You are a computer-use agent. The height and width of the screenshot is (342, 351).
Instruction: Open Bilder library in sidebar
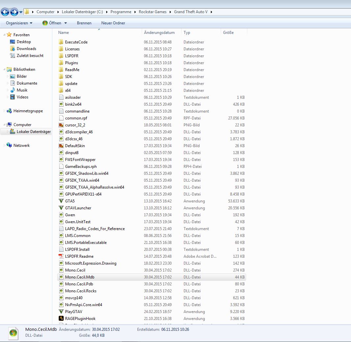pos(22,76)
